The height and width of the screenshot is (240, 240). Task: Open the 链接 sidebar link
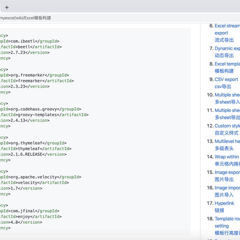[x=219, y=210]
